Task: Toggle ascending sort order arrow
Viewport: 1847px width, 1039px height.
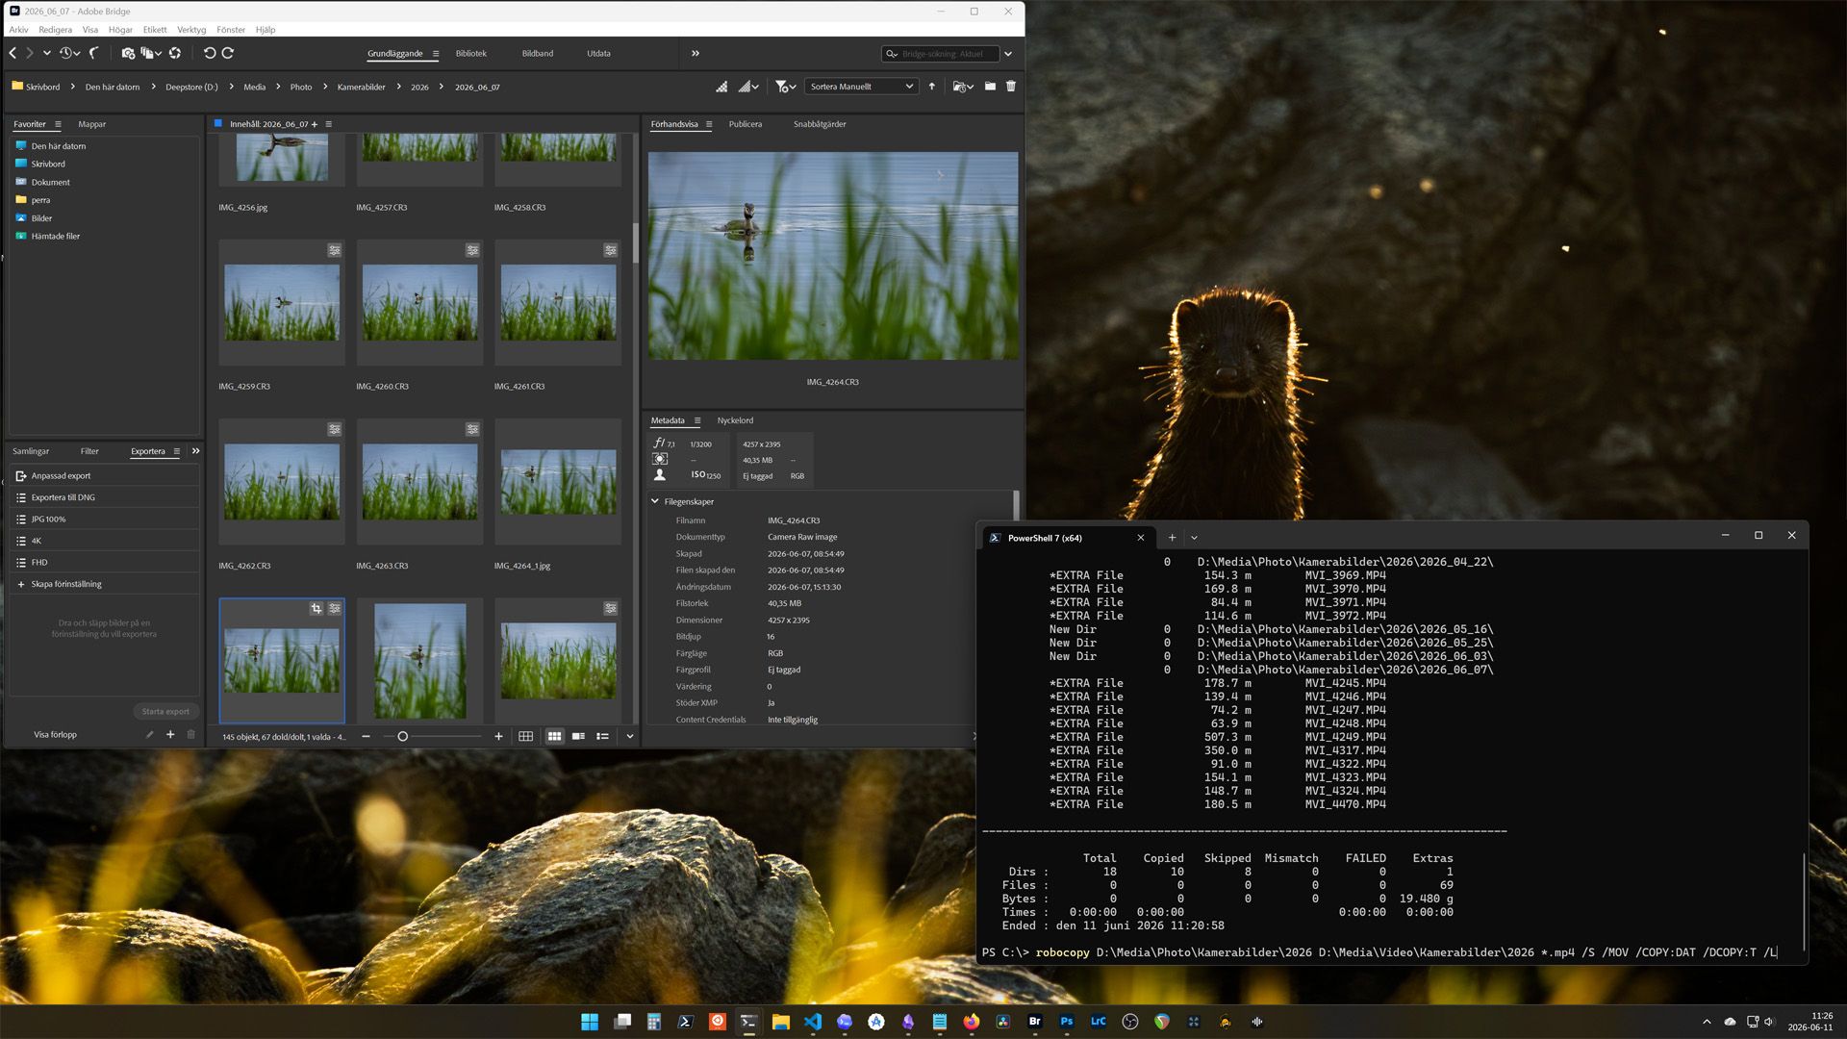Action: pos(931,87)
